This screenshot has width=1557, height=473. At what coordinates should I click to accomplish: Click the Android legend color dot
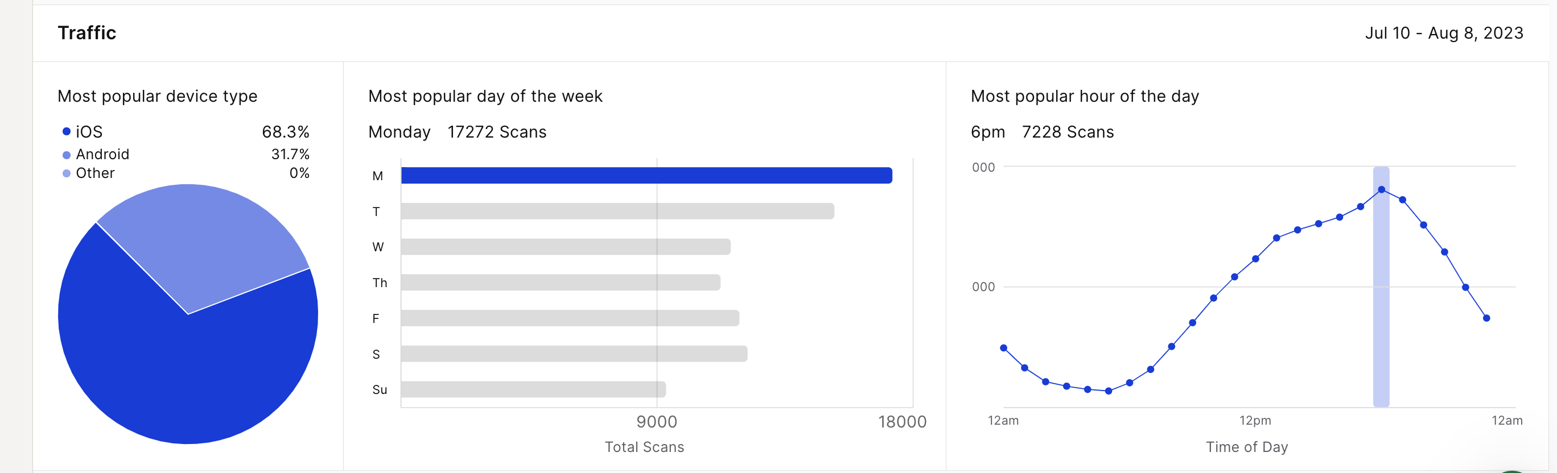67,155
